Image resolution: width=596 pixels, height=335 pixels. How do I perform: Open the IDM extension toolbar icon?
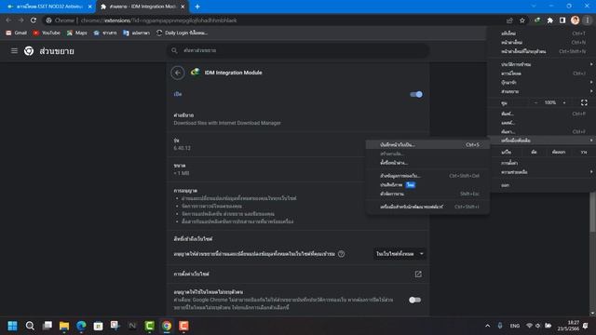tap(537, 20)
